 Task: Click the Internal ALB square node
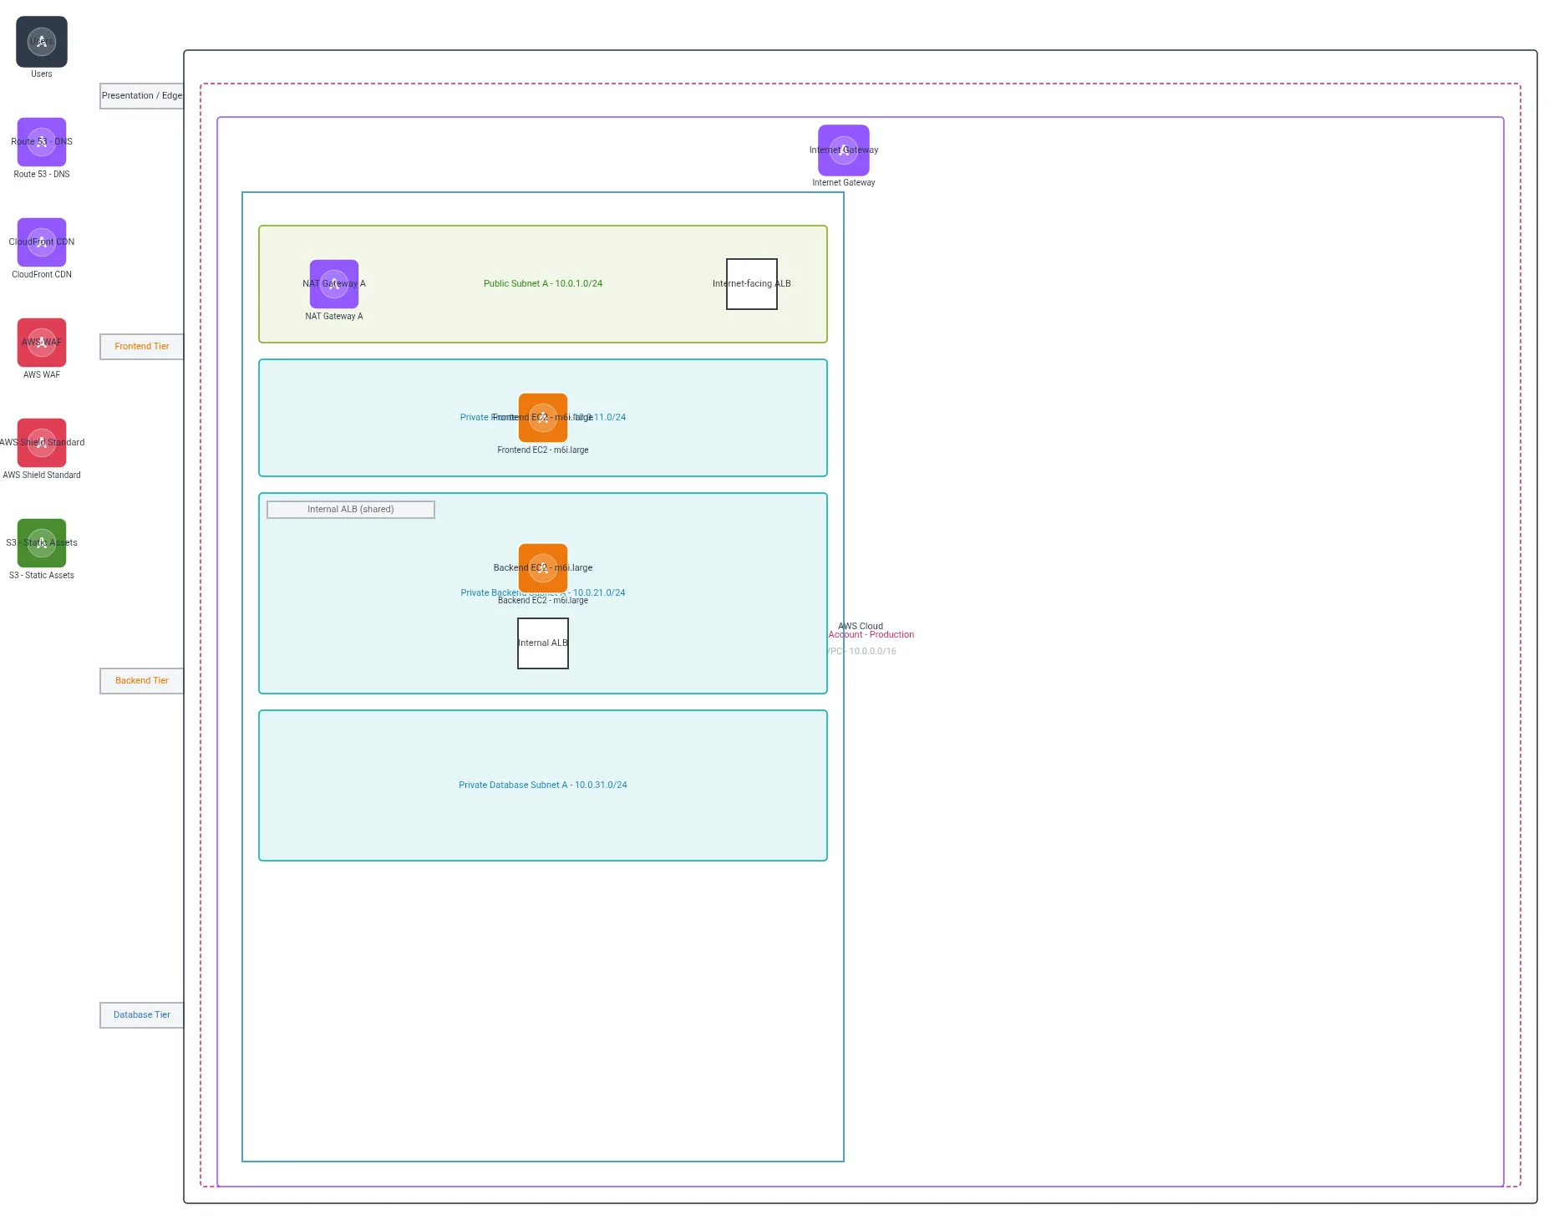tap(543, 643)
